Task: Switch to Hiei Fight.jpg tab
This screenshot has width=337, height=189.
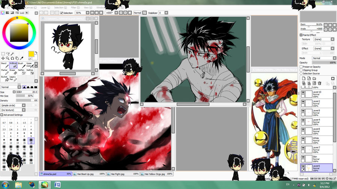Action: tap(123, 174)
